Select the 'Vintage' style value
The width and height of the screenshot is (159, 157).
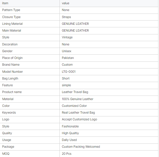click(67, 37)
